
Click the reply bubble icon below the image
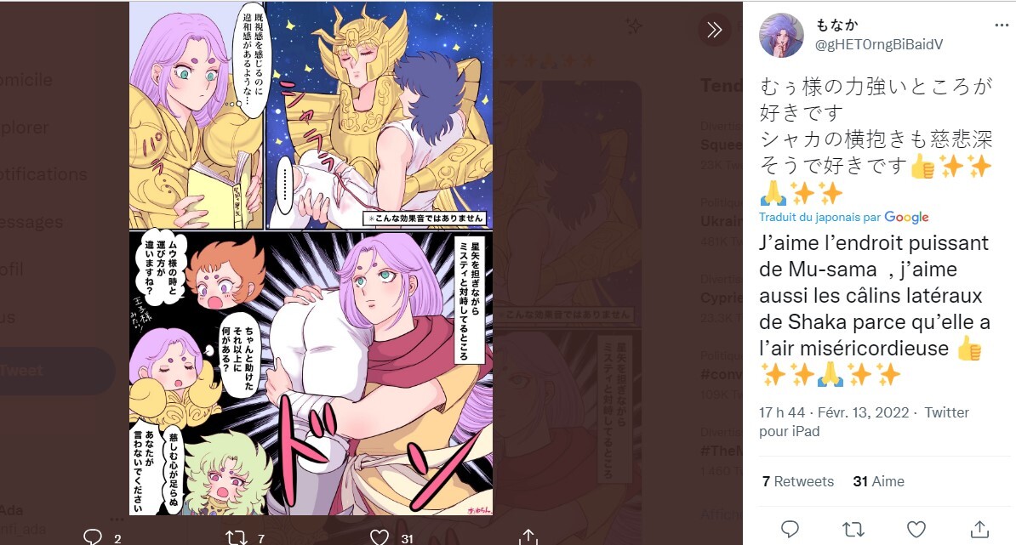pos(93,537)
